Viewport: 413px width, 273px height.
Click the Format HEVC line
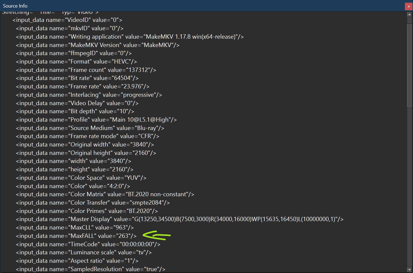pyautogui.click(x=76, y=62)
